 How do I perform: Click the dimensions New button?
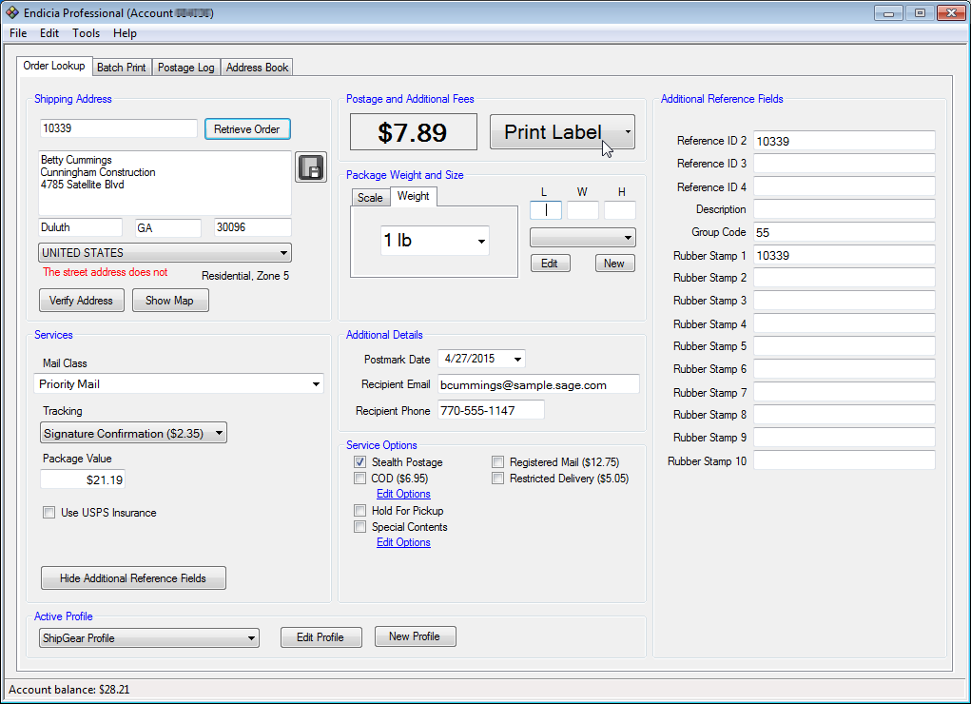pyautogui.click(x=614, y=263)
